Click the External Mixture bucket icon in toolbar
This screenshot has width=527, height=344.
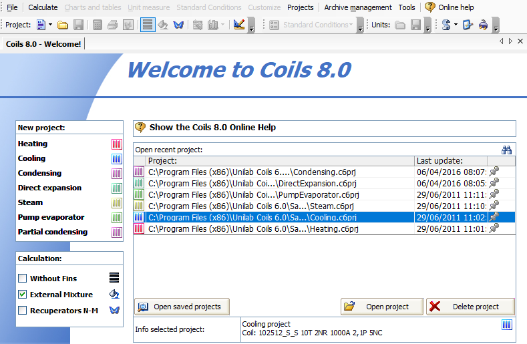pyautogui.click(x=163, y=25)
